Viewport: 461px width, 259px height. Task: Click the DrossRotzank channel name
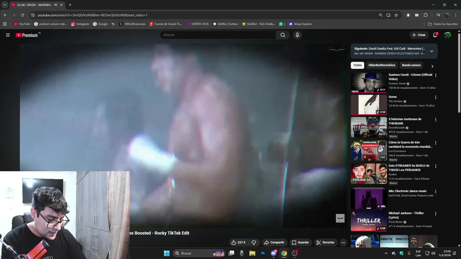coord(397,128)
